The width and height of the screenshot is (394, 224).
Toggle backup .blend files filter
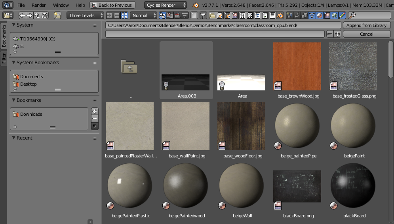(227, 15)
